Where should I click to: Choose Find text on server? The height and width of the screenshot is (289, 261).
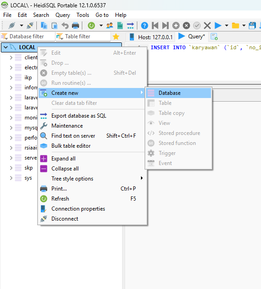[x=92, y=136]
